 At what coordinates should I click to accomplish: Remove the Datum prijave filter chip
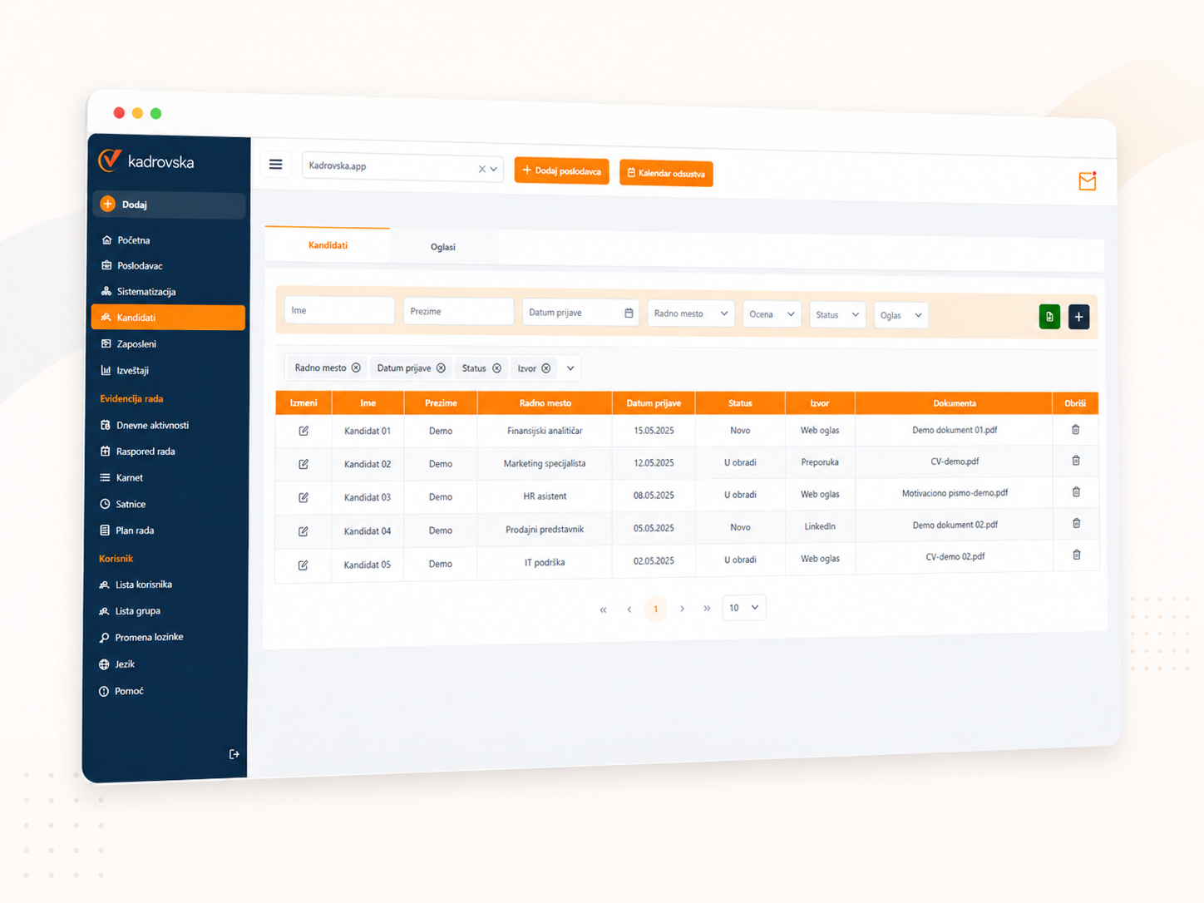tap(441, 368)
